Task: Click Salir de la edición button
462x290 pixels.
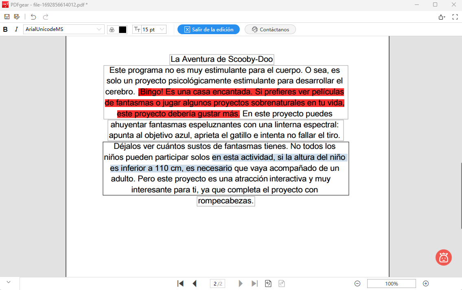Action: click(x=208, y=29)
